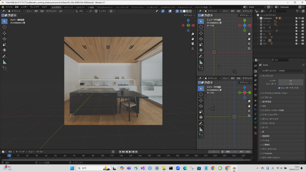The width and height of the screenshot is (306, 172).
Task: Expand the キッチン collection in outliner
Action: (258, 24)
